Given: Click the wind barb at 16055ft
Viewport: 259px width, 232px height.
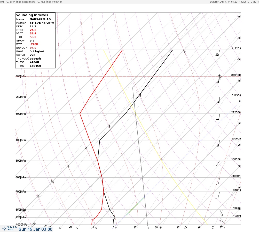Looking at the screenshot, I should (217, 163).
